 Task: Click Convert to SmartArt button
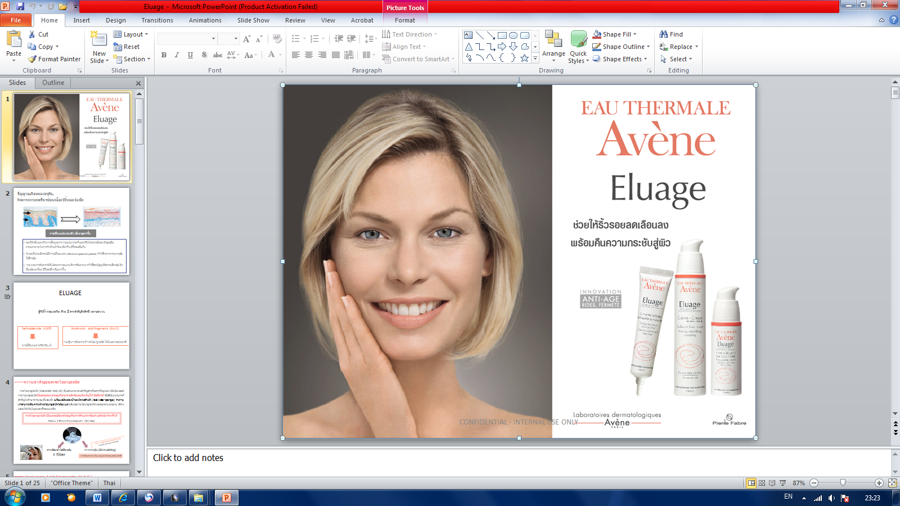pos(418,59)
